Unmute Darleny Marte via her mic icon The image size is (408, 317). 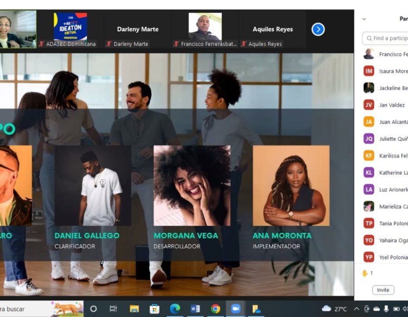click(109, 44)
